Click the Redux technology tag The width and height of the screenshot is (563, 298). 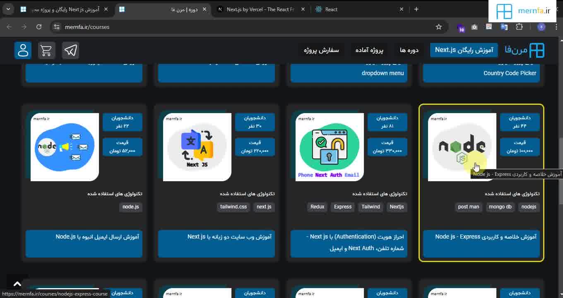pos(318,207)
